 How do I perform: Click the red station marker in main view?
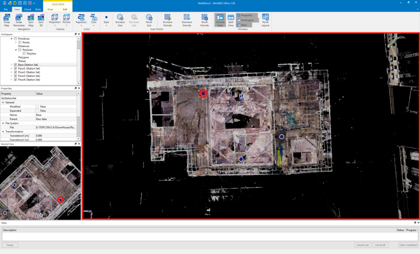coord(203,94)
